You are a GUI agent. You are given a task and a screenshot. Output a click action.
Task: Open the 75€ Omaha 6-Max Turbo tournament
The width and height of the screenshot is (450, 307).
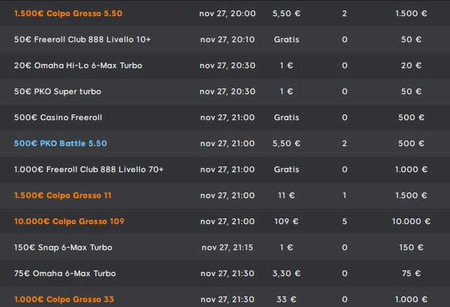point(65,273)
